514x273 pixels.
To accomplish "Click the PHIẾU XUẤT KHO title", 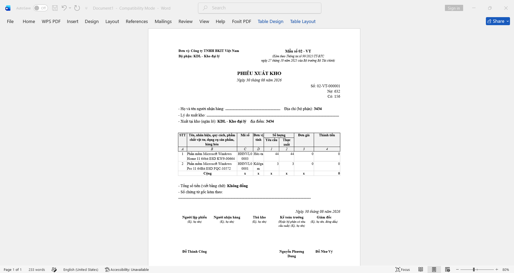I will point(259,73).
